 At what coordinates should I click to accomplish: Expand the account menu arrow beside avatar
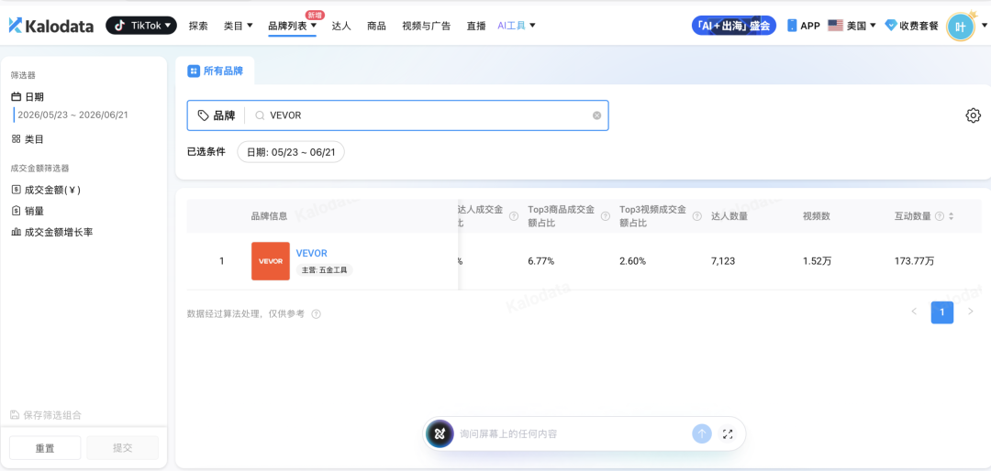click(984, 26)
